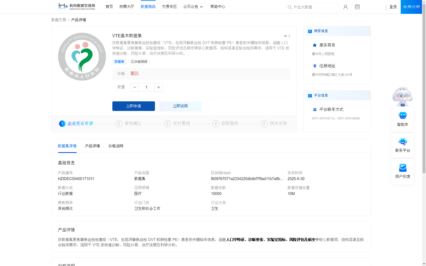Click product number HZIDEC00400171011
Viewport: 426px width, 266px height.
point(76,179)
